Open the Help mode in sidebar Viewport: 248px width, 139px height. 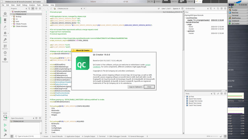coord(5,53)
